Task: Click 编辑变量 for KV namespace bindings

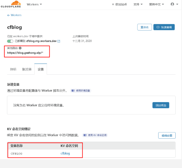Action: point(167,135)
